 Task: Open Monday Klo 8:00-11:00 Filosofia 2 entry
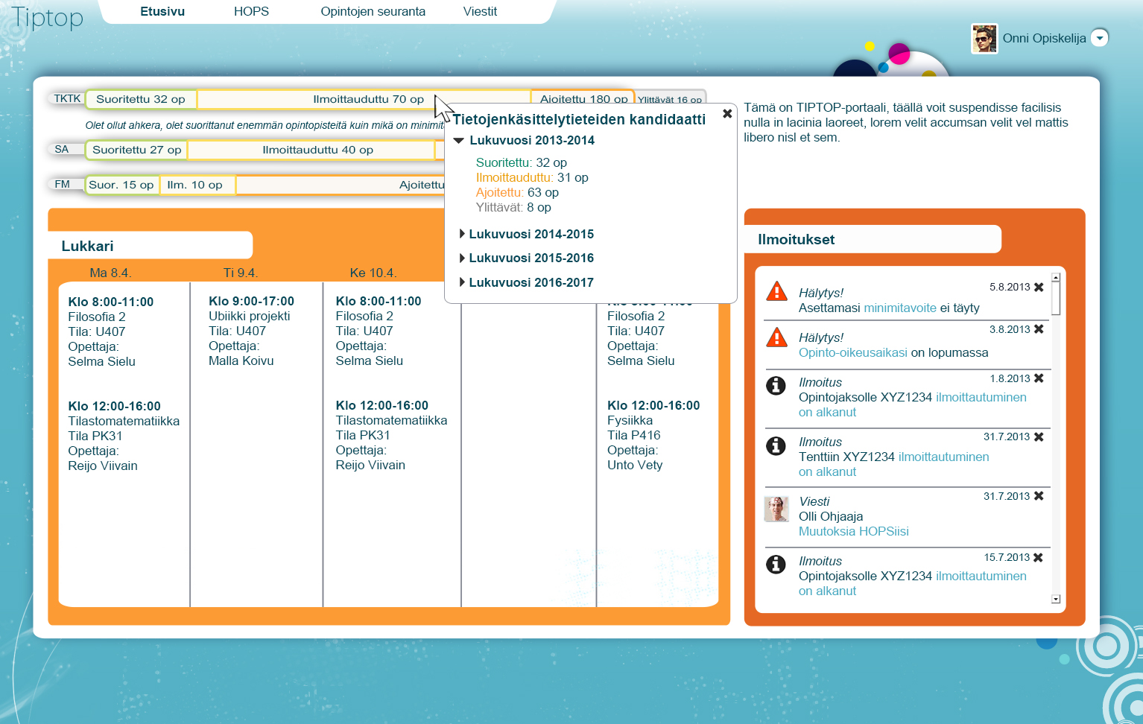[111, 331]
